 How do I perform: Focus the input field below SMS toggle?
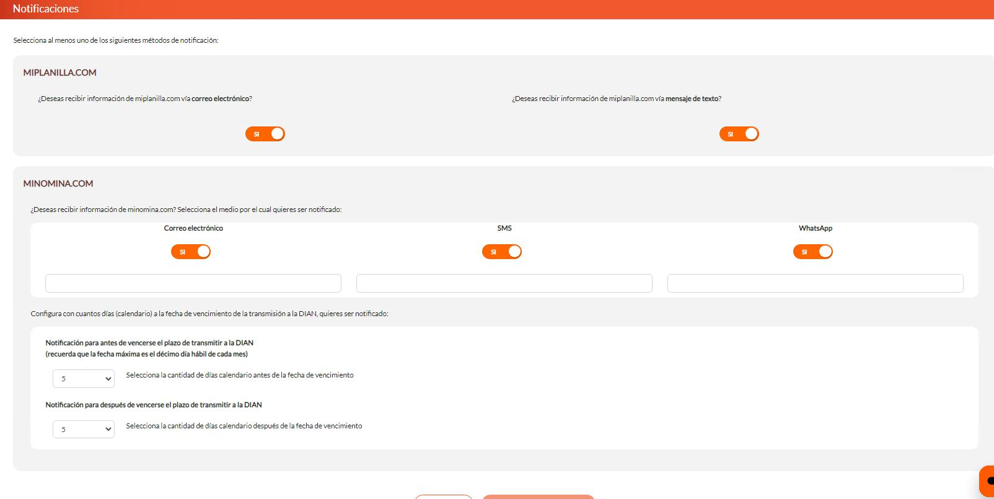pos(504,283)
